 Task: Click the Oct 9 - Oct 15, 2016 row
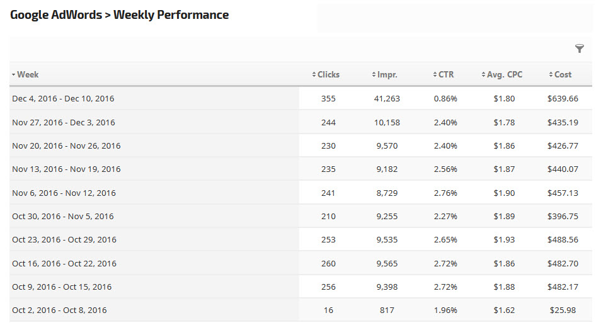[62, 287]
